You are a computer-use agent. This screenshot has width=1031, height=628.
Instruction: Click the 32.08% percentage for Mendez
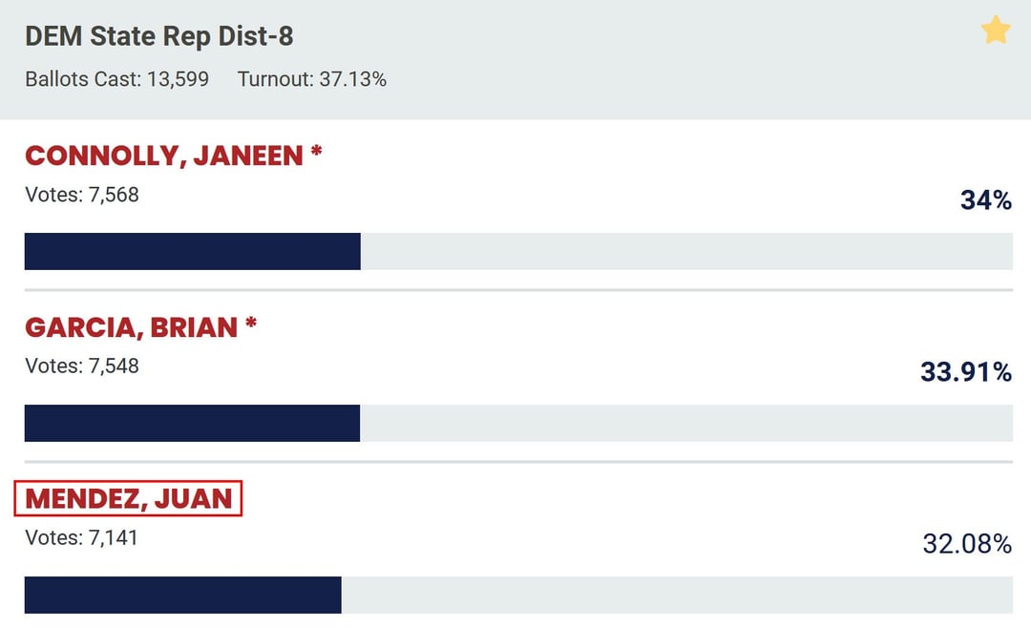point(967,544)
